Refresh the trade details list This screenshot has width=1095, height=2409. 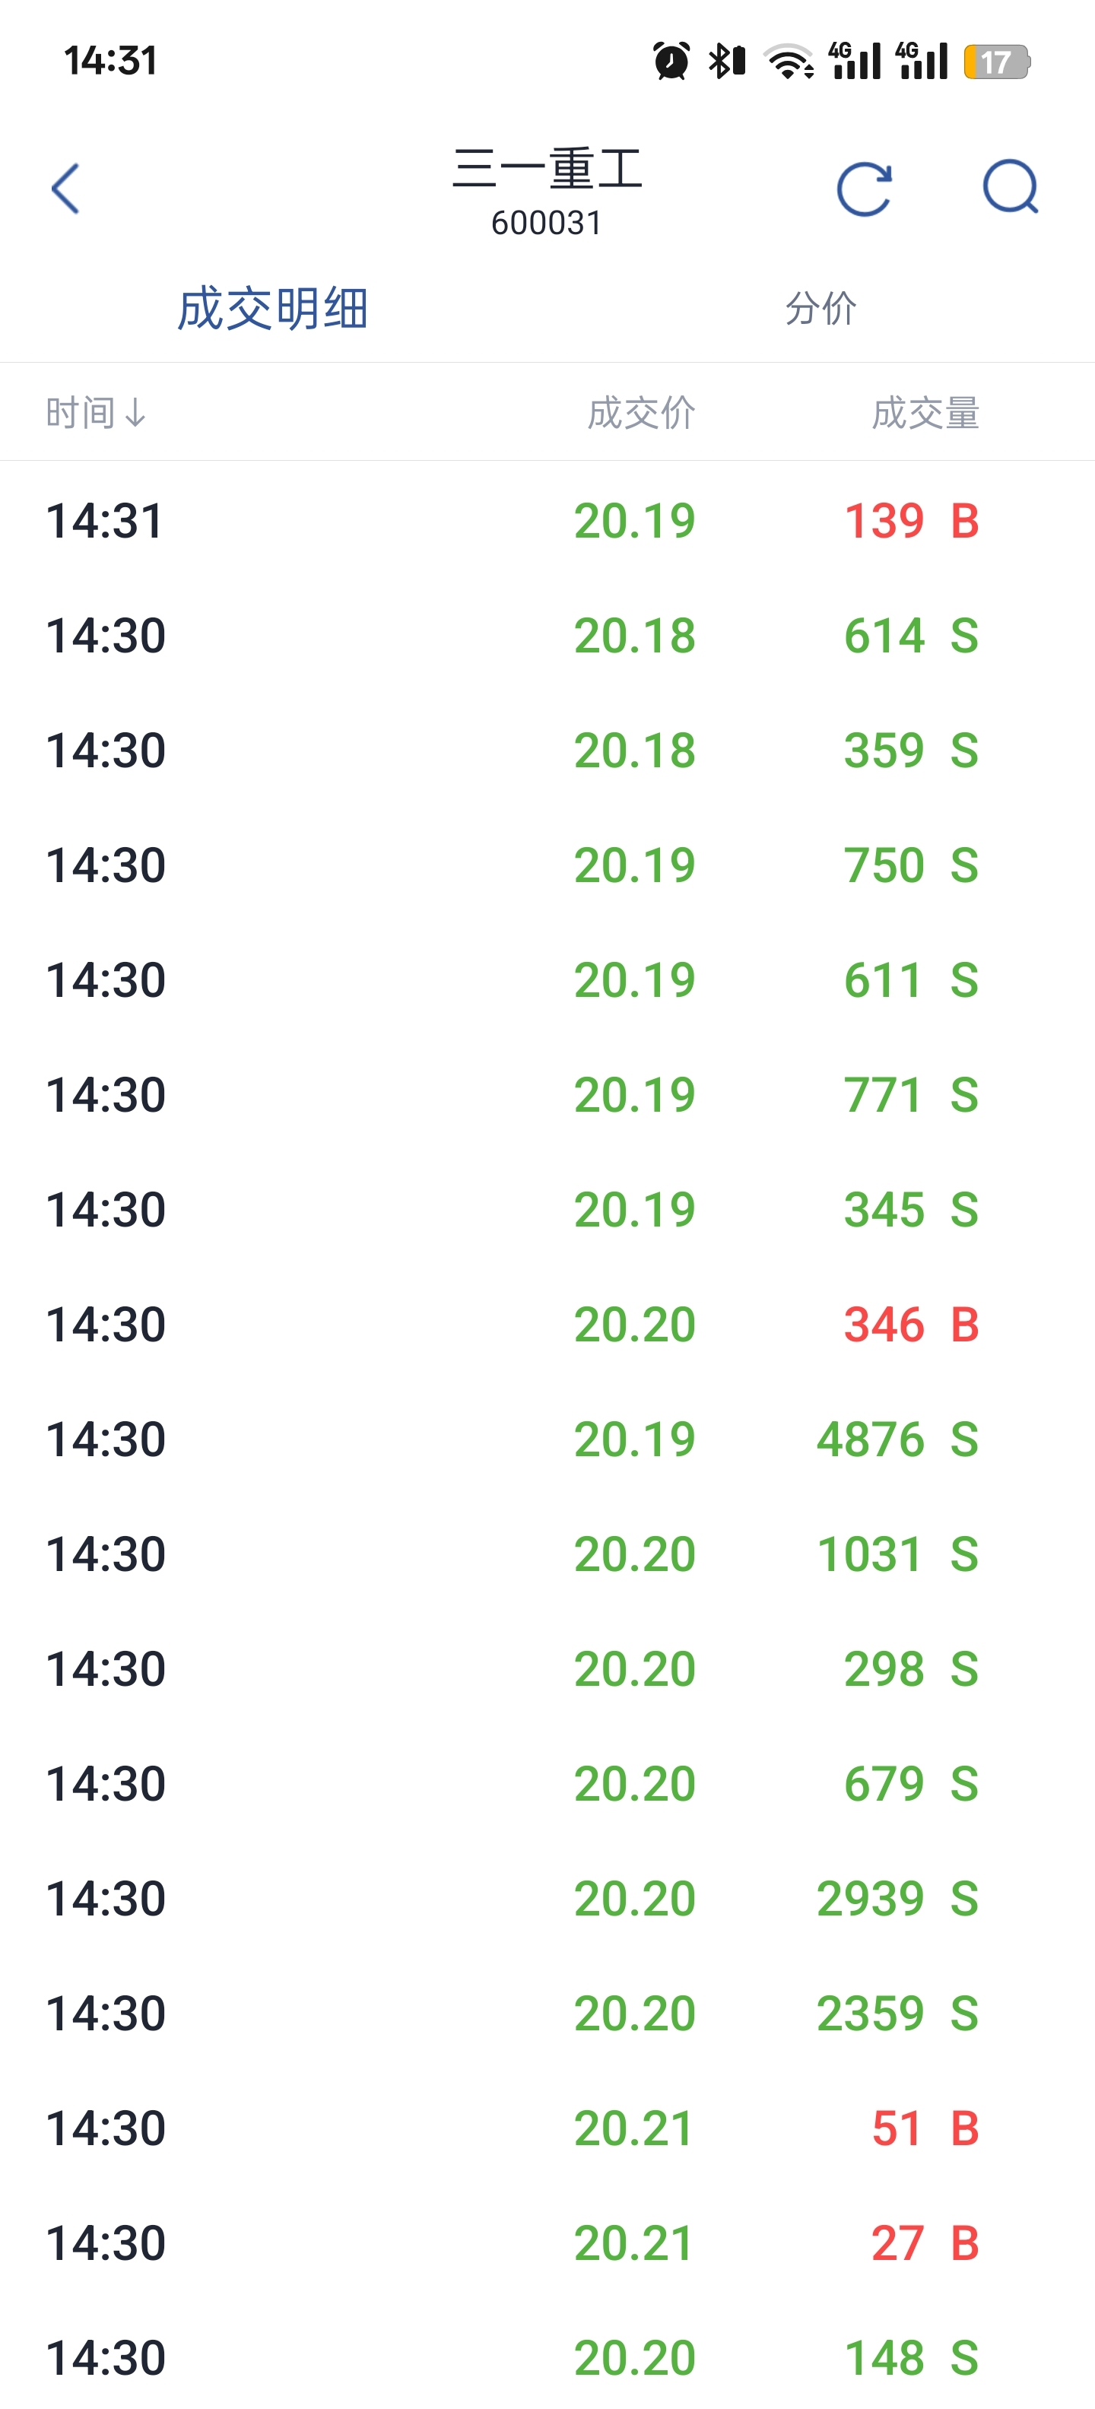point(864,189)
